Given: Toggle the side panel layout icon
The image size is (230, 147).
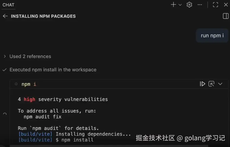Looking at the screenshot, I should [225, 16].
